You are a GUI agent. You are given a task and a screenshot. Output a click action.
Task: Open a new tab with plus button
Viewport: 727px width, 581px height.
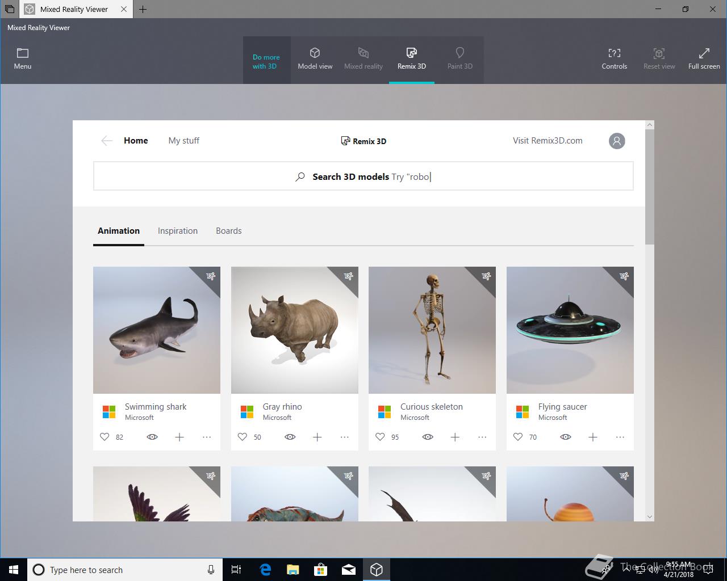tap(143, 9)
